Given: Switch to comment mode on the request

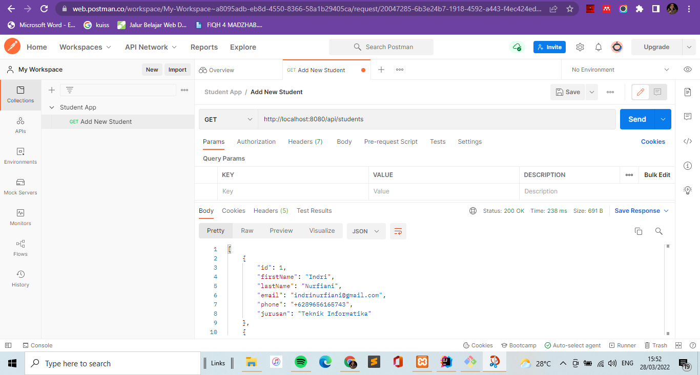Looking at the screenshot, I should pos(656,92).
